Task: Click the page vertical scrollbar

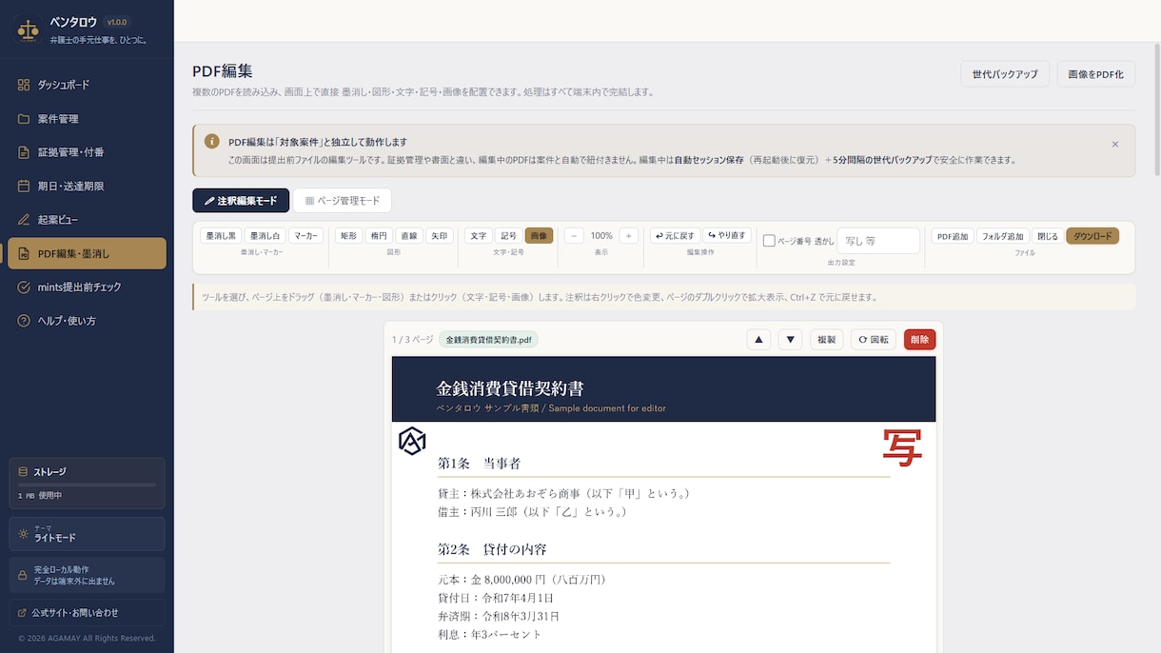Action: (x=1156, y=109)
